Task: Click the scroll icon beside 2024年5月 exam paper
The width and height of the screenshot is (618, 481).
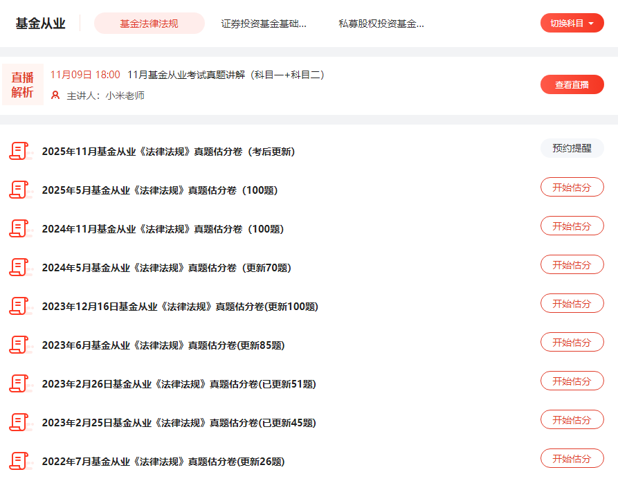Action: 19,267
